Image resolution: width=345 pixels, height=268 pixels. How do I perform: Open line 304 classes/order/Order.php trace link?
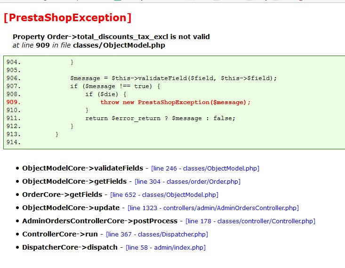pos(187,182)
